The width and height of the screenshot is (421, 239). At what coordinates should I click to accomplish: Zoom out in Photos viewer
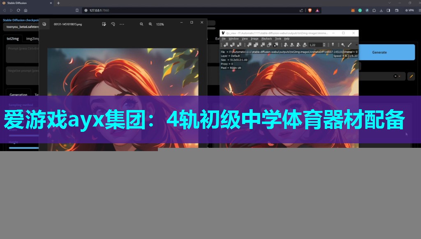coord(141,24)
